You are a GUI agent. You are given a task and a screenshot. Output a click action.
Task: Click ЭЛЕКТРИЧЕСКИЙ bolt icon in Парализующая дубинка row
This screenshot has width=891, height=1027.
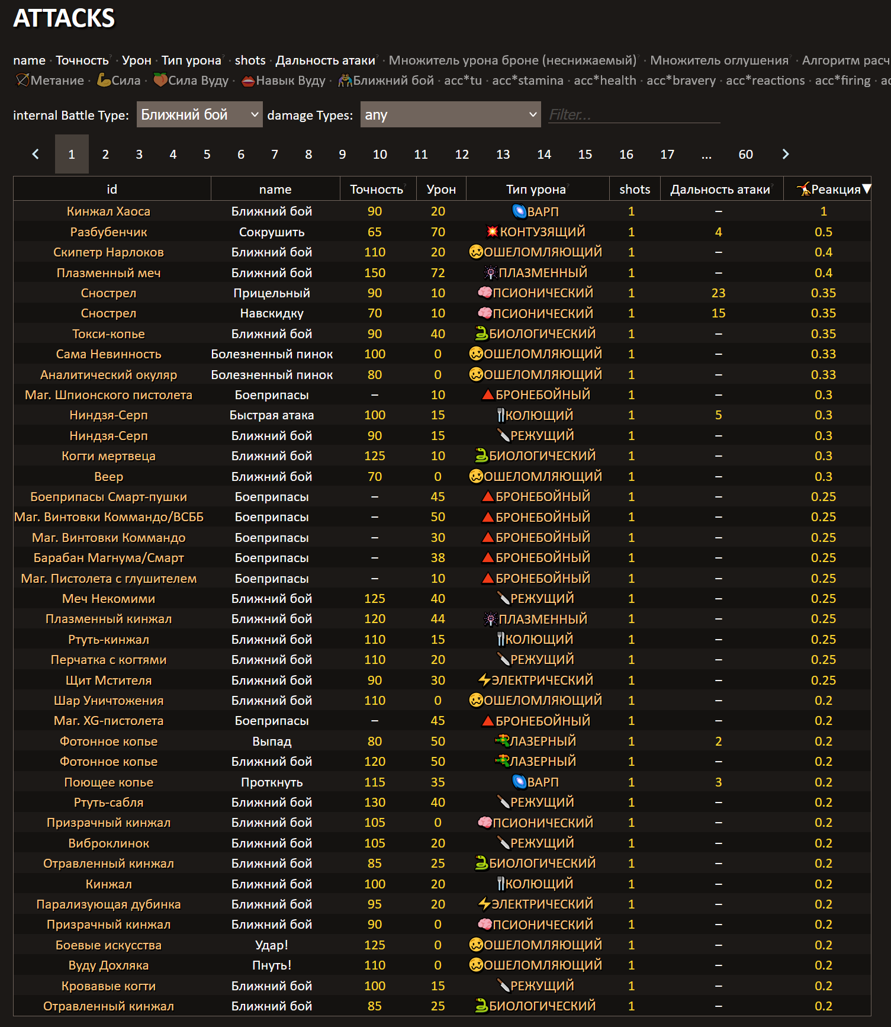(484, 904)
